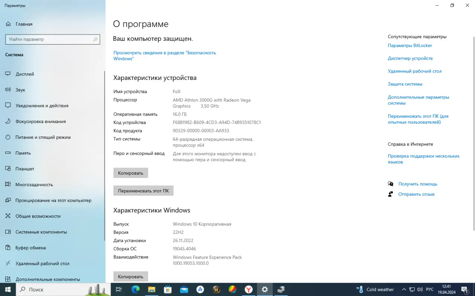Screen dimensions: 475x296
Task: Open the Защита системы link
Action: point(405,84)
